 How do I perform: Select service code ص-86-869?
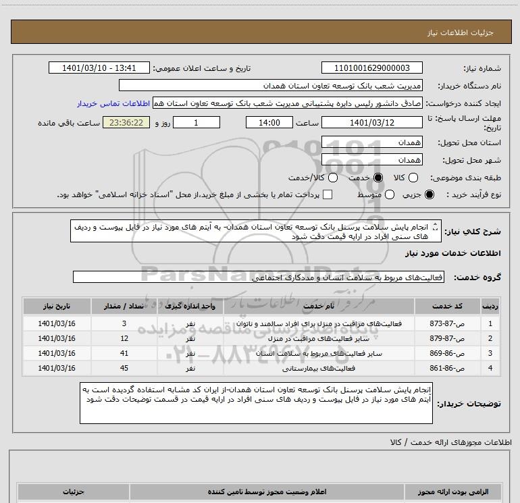point(447,354)
